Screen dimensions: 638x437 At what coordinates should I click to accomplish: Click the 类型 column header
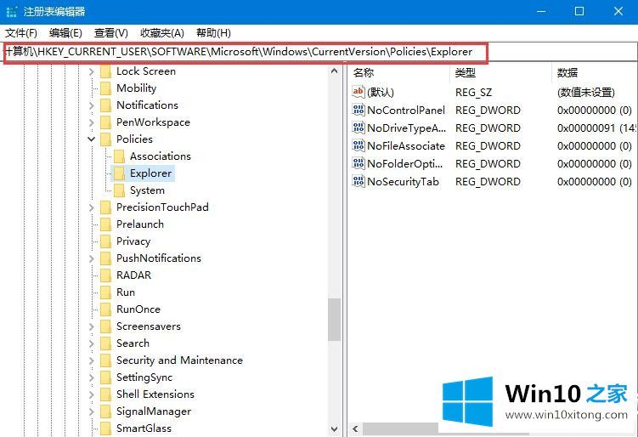pyautogui.click(x=466, y=72)
